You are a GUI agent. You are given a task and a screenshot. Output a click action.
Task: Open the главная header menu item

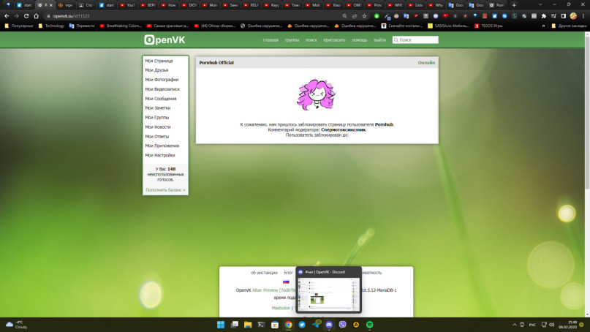pos(271,40)
